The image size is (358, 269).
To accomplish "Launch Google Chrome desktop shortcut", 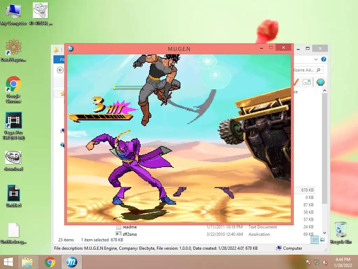I will tap(13, 90).
